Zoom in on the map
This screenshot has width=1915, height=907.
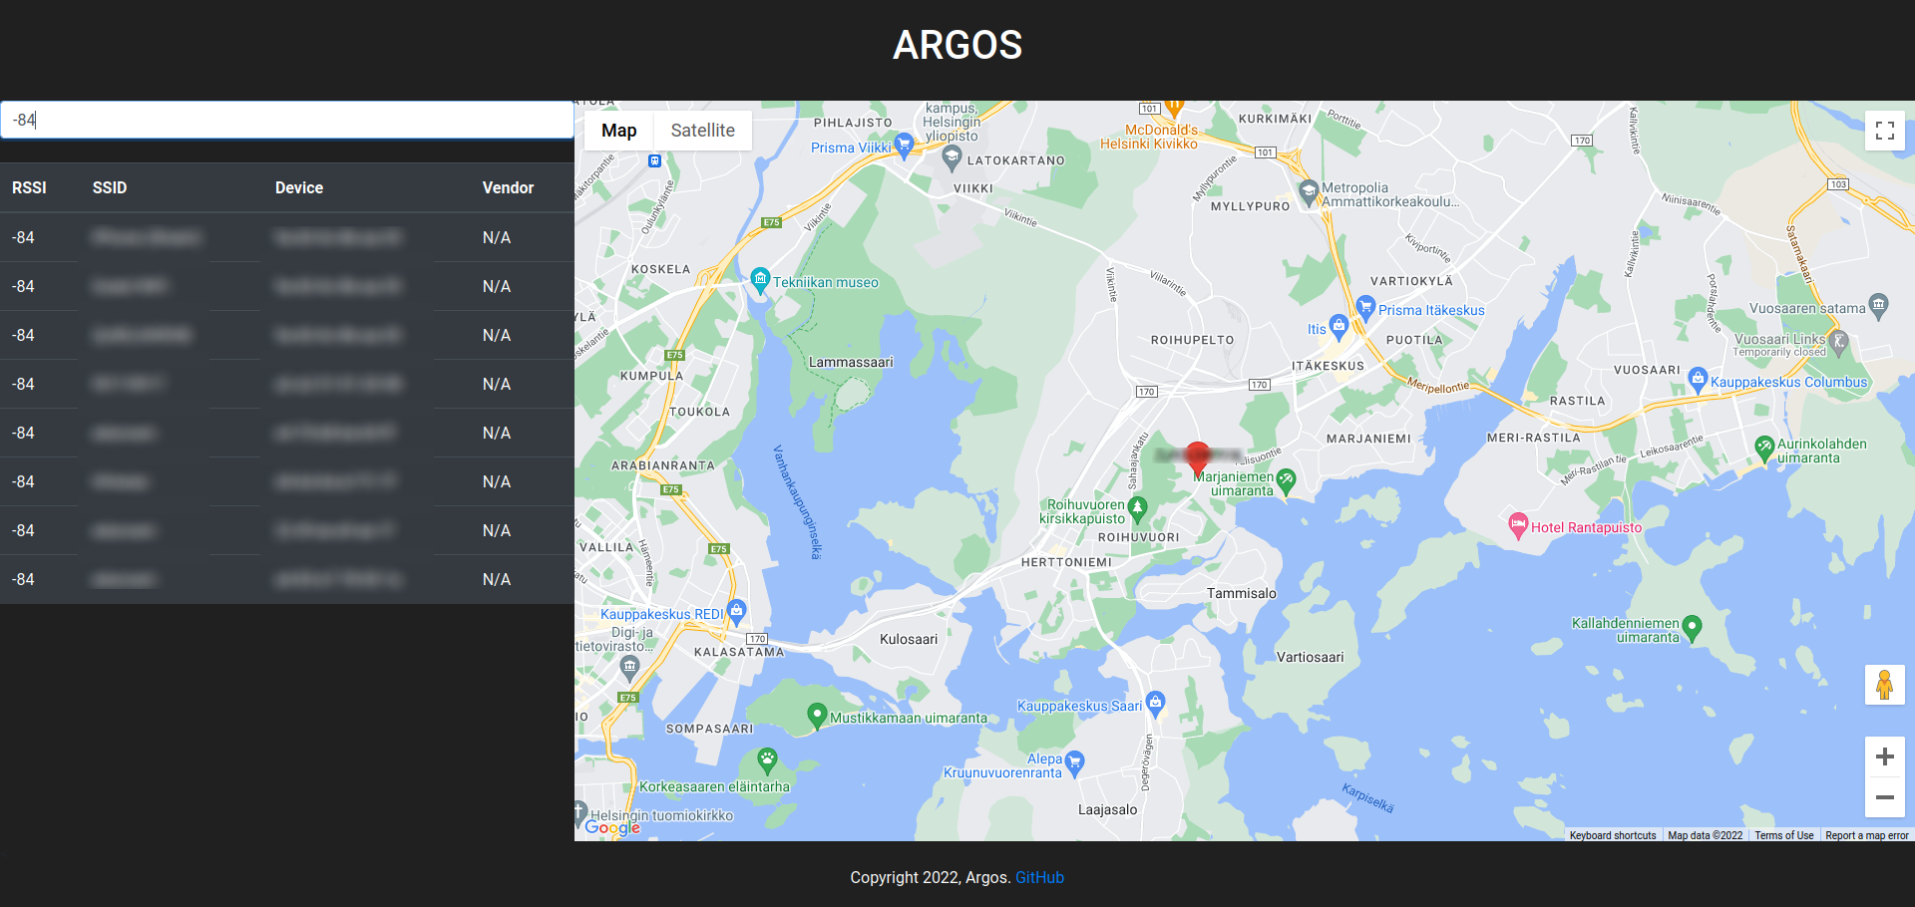pos(1884,756)
